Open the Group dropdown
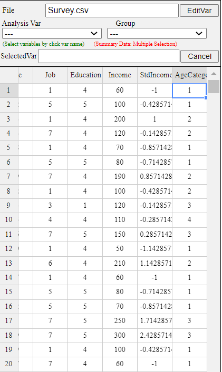 [x=157, y=34]
